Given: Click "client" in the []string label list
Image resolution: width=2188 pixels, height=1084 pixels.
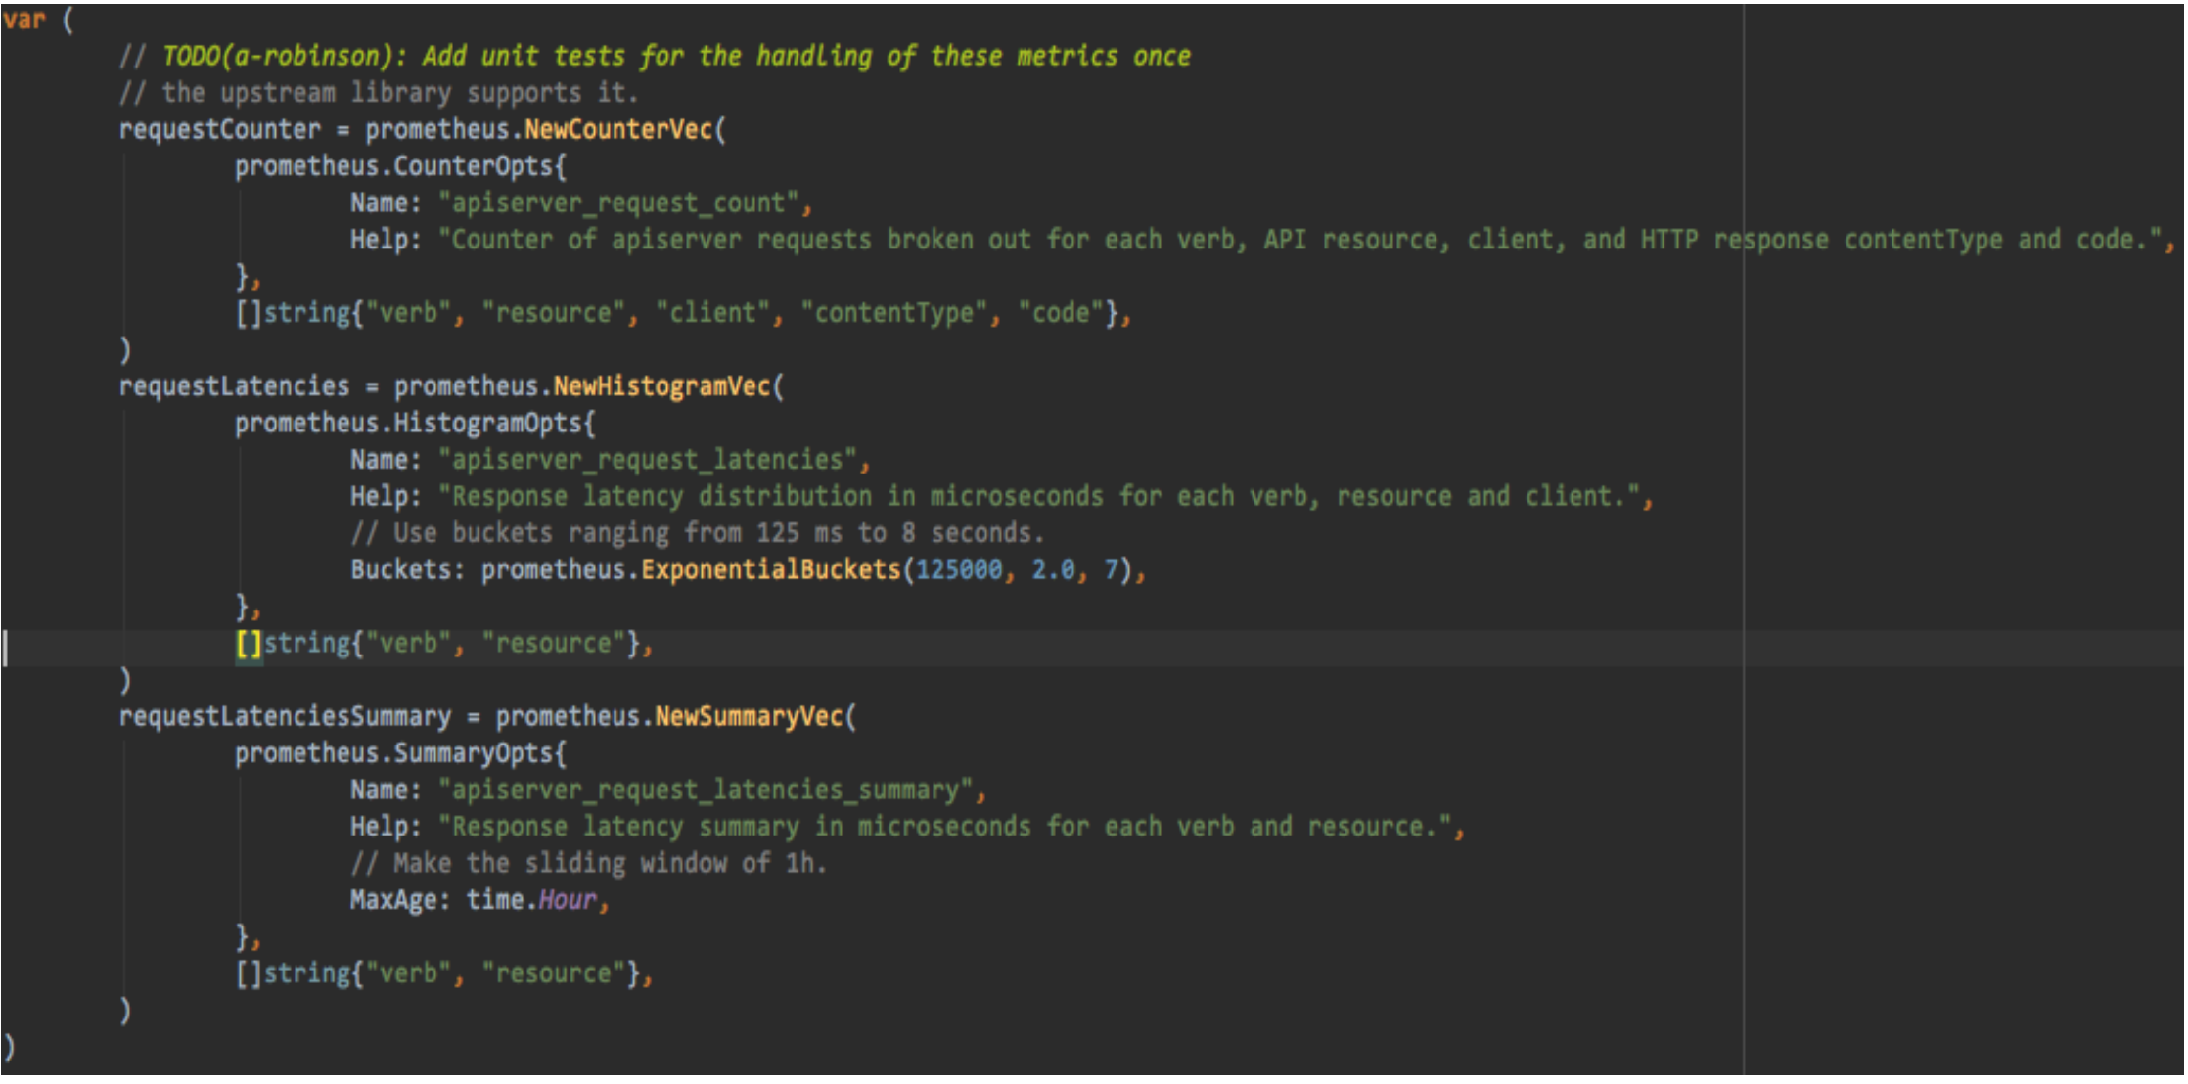Looking at the screenshot, I should point(713,313).
